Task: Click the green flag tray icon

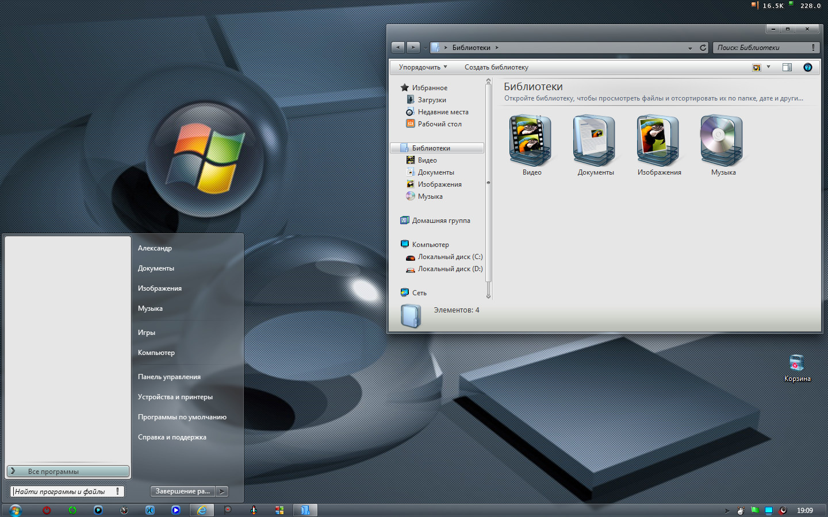Action: (x=754, y=510)
